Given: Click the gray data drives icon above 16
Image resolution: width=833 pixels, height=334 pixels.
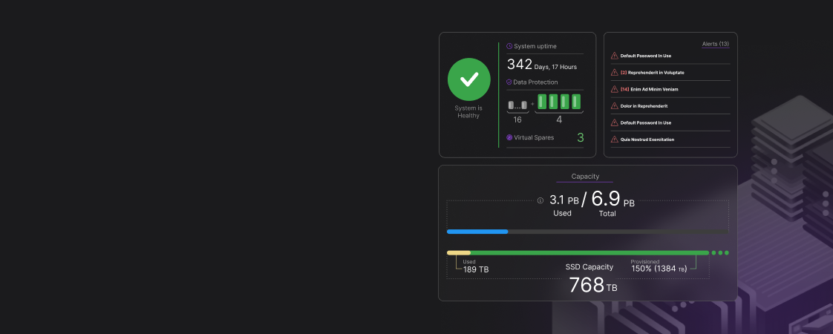Looking at the screenshot, I should click(517, 105).
